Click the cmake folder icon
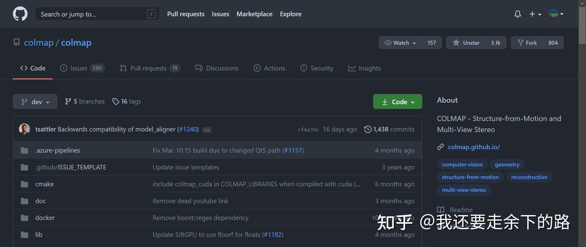This screenshot has height=247, width=586. coord(24,184)
